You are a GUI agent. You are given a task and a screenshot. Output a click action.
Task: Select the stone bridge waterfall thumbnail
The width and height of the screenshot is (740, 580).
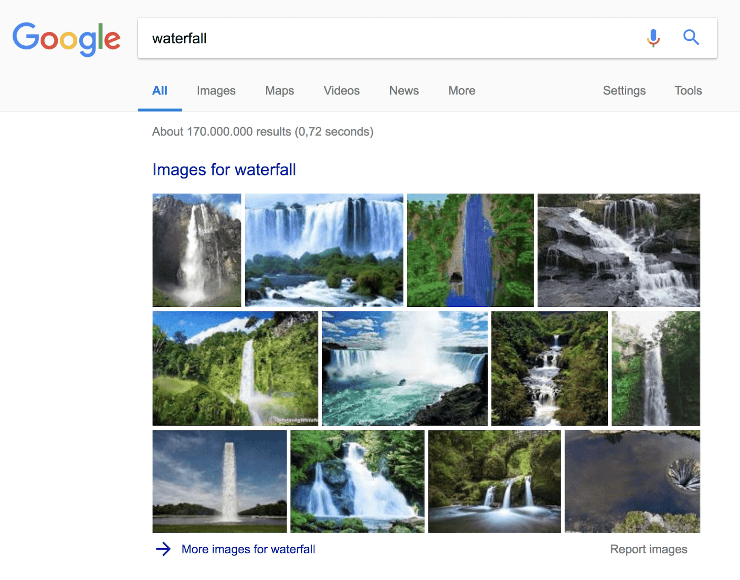495,482
